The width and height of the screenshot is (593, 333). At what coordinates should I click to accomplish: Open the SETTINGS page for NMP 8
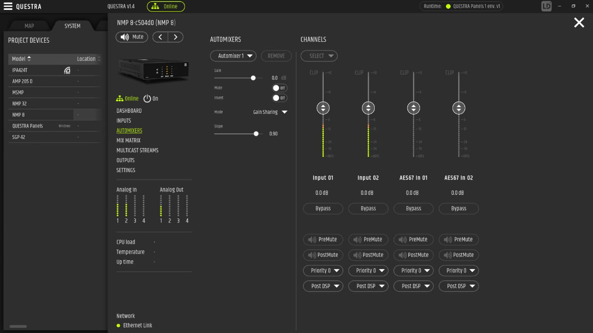pyautogui.click(x=125, y=170)
